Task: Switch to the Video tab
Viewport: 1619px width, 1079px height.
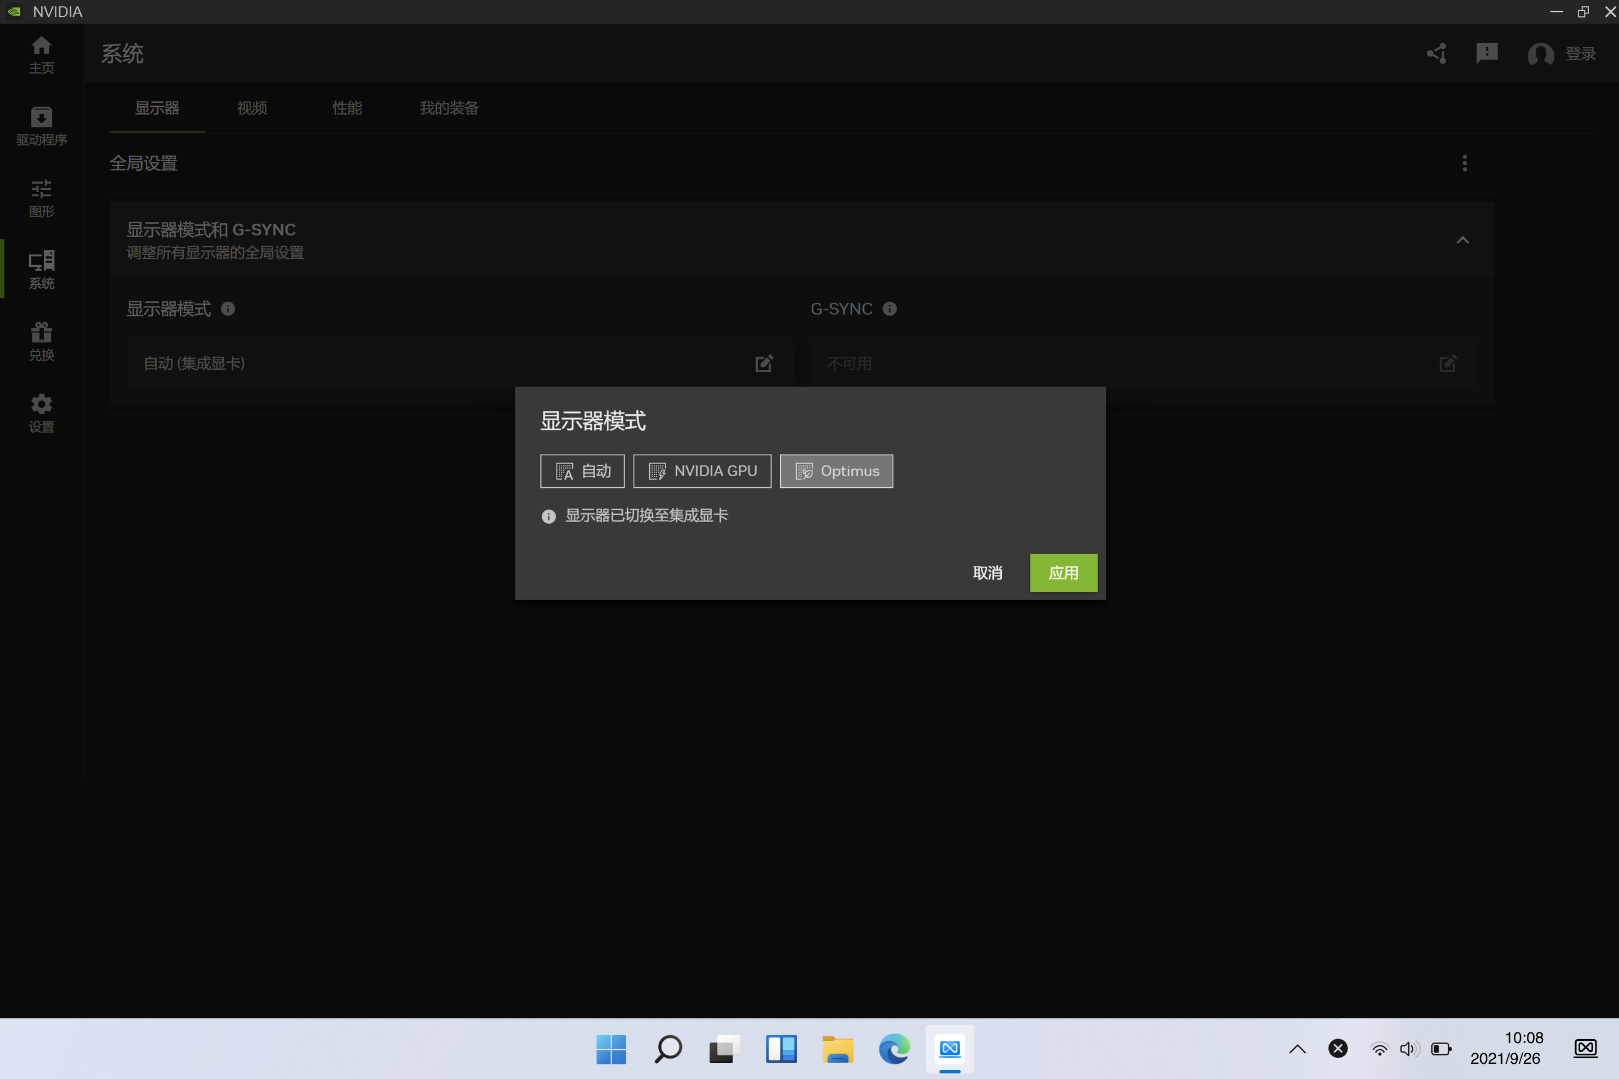Action: (x=252, y=108)
